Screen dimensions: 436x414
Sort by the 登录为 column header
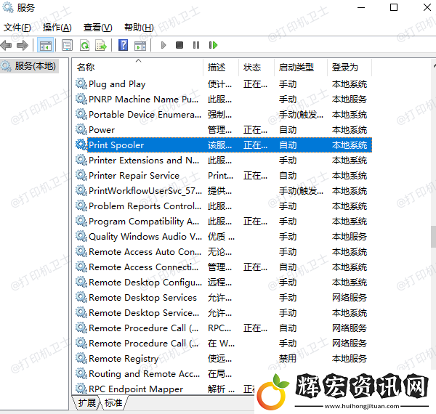(x=350, y=68)
